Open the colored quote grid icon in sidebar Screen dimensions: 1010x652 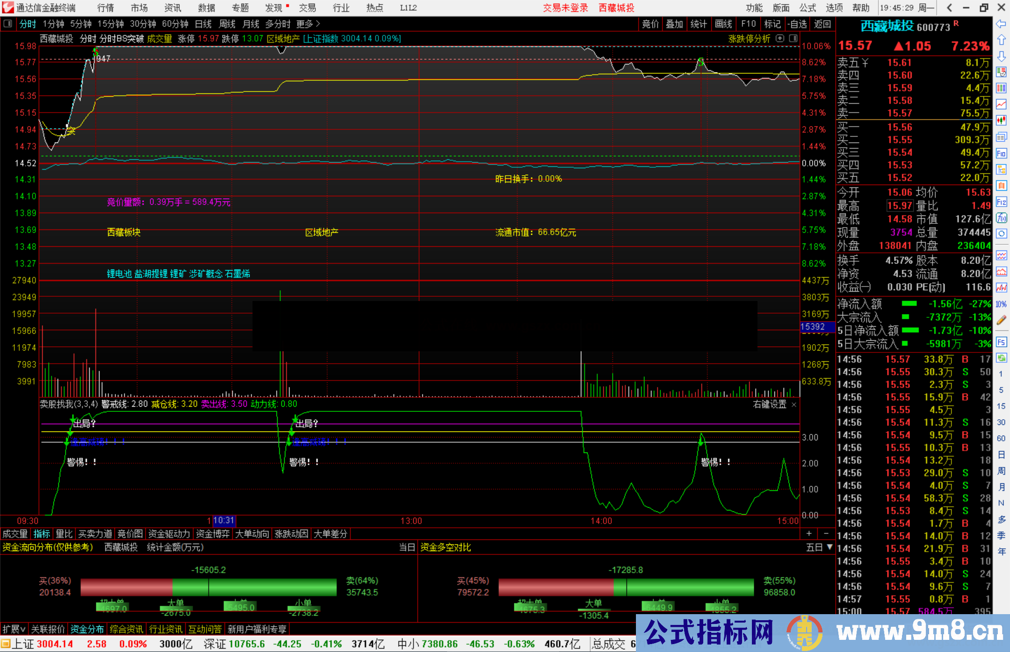coord(1001,88)
